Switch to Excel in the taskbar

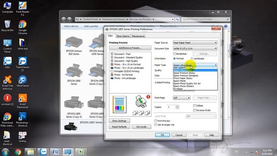pyautogui.click(x=81, y=152)
